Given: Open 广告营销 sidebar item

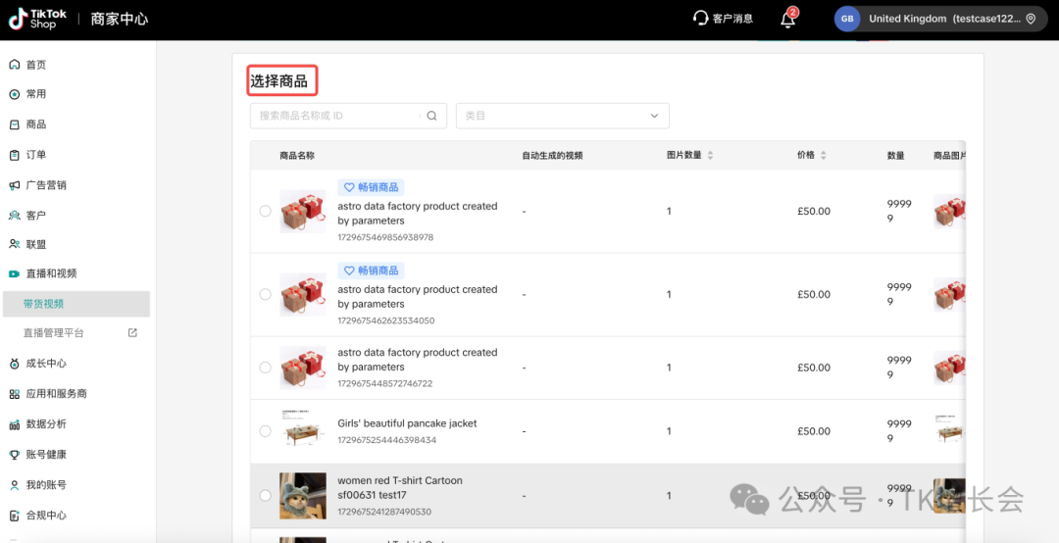Looking at the screenshot, I should 45,185.
